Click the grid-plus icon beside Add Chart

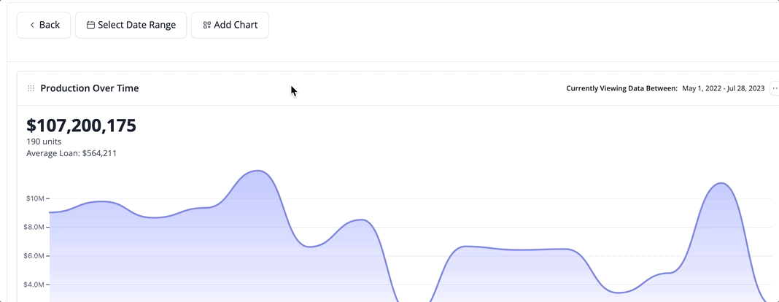coord(207,26)
